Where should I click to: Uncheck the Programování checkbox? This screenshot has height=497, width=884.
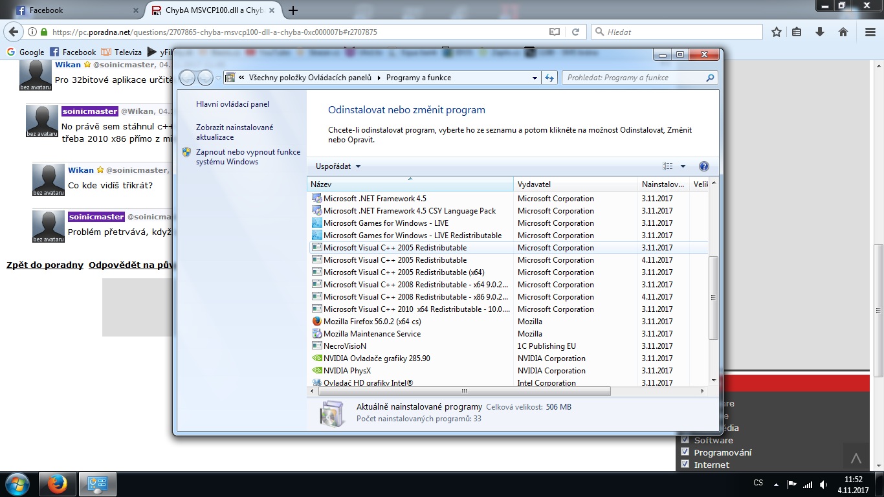pyautogui.click(x=685, y=452)
